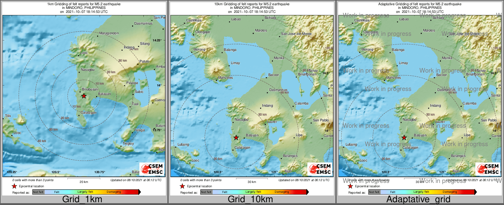Click the red epicenter star in Adaptative_grid map
The width and height of the screenshot is (504, 205).
click(404, 138)
